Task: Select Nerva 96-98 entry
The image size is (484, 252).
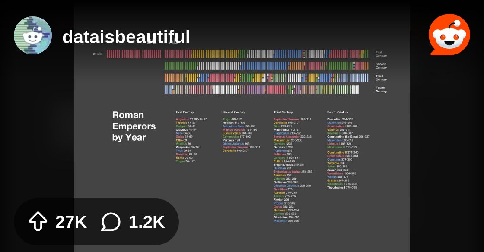Action: pyautogui.click(x=184, y=158)
